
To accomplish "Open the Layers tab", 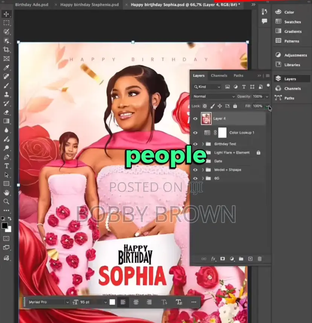I will point(199,76).
